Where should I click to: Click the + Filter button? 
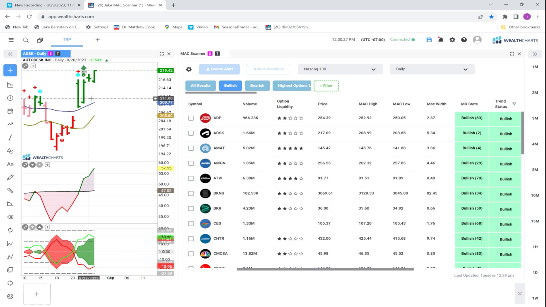coord(326,86)
